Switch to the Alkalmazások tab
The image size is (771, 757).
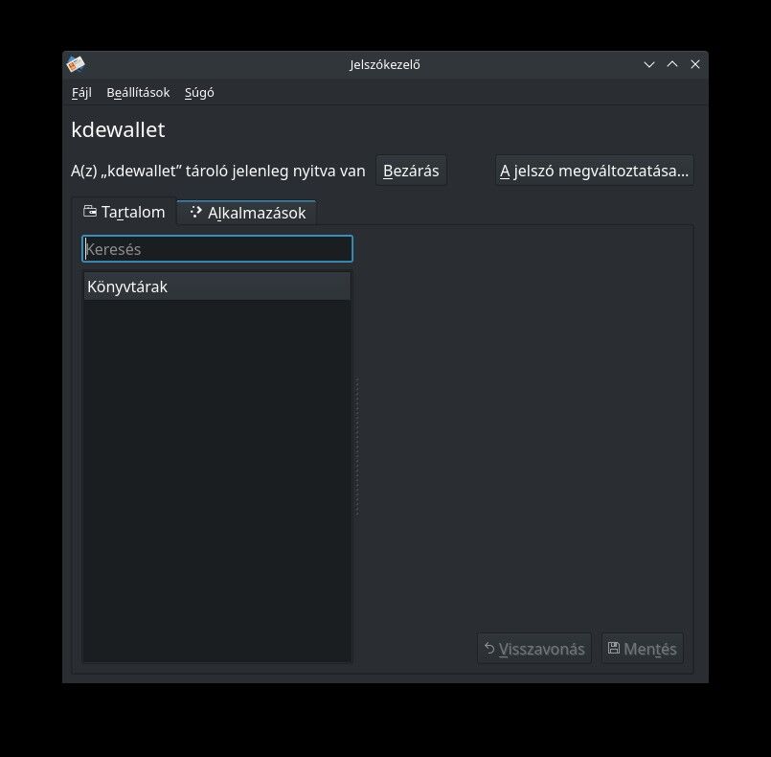(247, 213)
